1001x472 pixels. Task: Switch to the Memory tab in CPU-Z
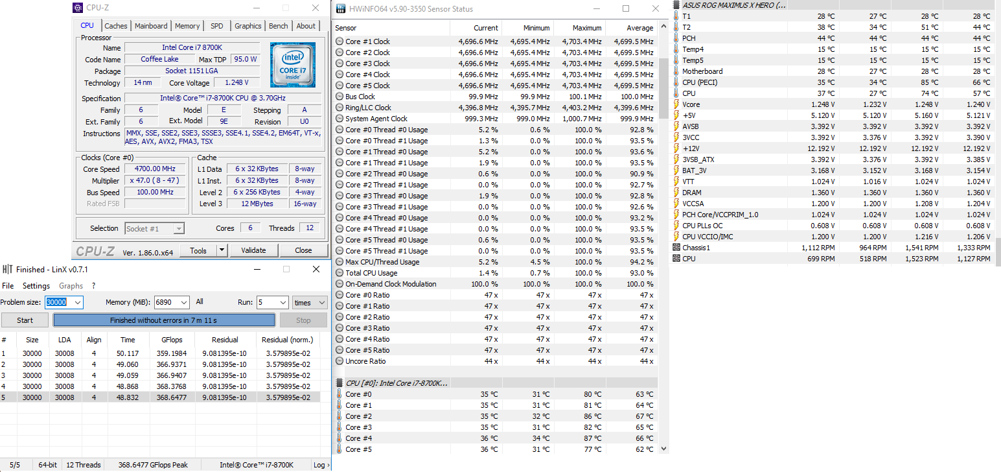[x=187, y=26]
